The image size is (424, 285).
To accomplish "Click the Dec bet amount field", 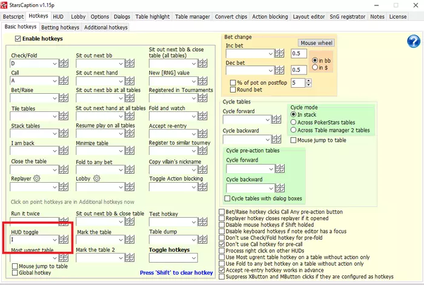I will click(x=299, y=70).
